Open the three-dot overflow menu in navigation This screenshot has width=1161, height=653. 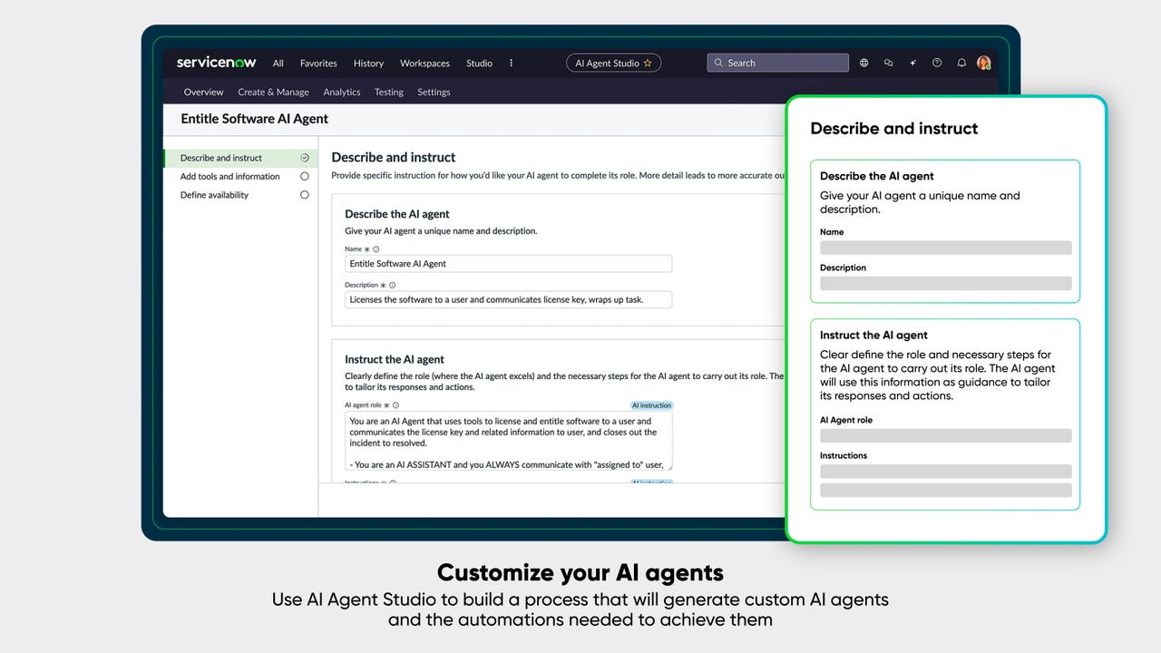pyautogui.click(x=511, y=63)
